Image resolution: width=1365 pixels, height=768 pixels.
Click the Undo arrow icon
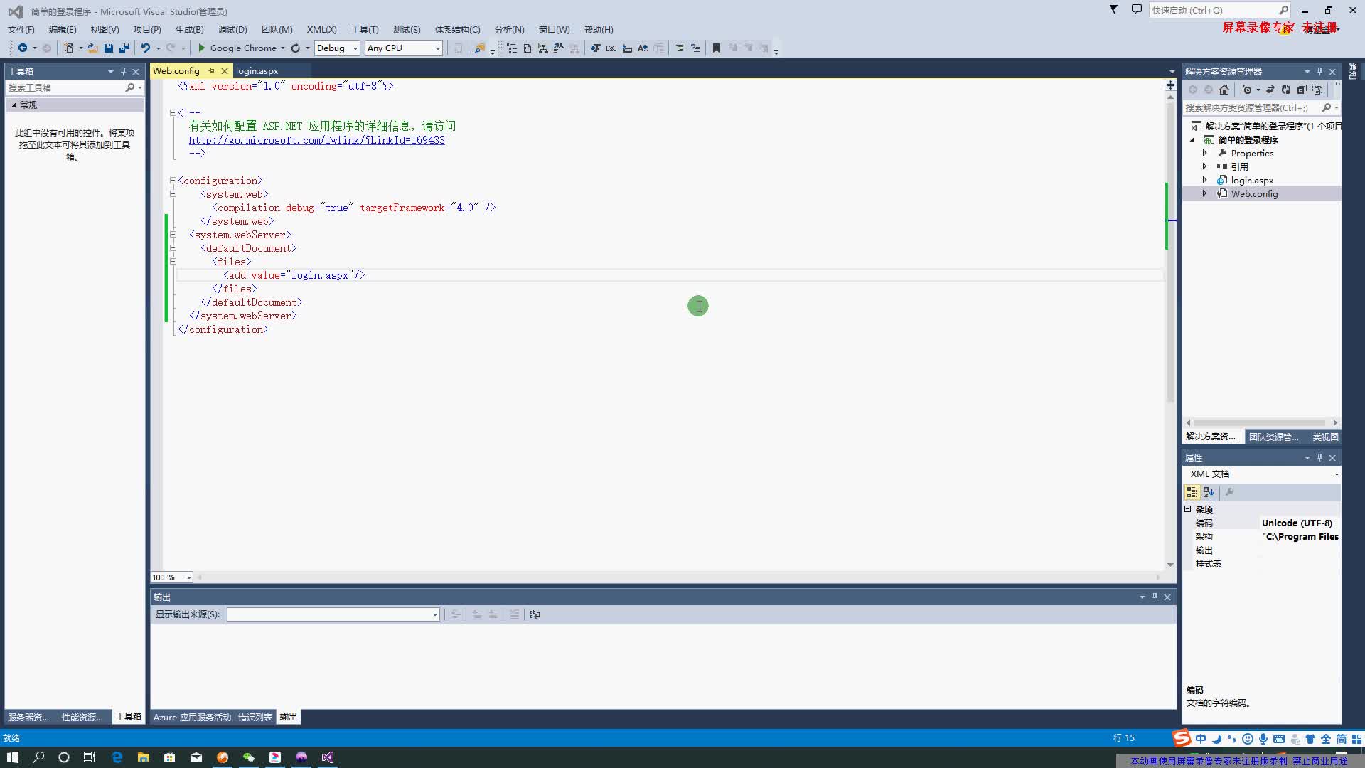click(145, 48)
